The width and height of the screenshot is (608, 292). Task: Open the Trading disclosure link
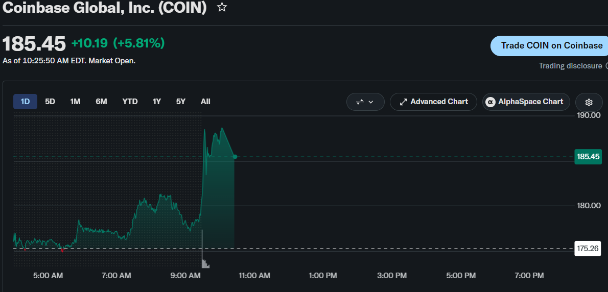click(x=570, y=66)
